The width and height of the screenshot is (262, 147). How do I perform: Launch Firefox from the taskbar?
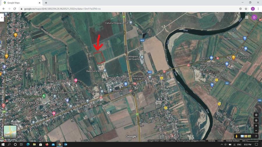pyautogui.click(x=47, y=144)
